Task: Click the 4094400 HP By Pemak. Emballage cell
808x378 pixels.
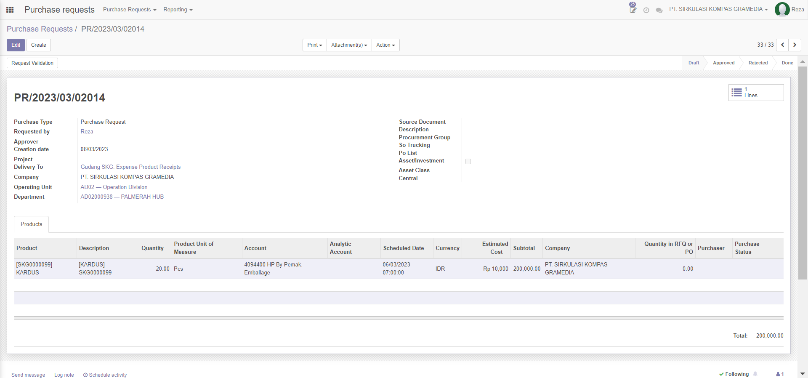Action: 285,269
